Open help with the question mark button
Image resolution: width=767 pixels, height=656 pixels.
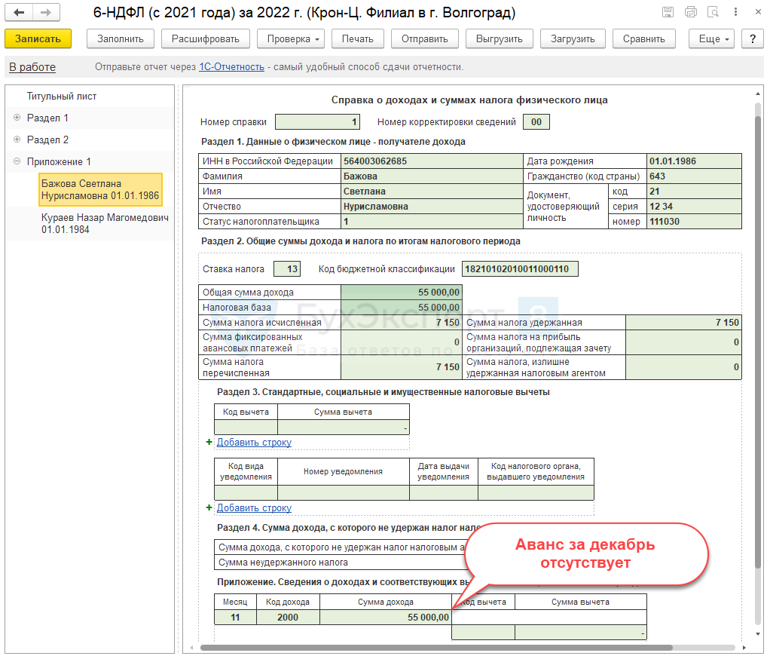coord(753,38)
